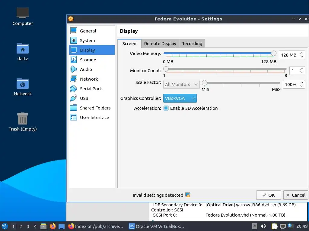Open the Storage settings category
Screen dimensions: 309x231
[92, 60]
